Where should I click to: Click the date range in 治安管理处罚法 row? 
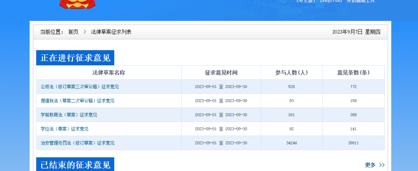click(x=221, y=143)
